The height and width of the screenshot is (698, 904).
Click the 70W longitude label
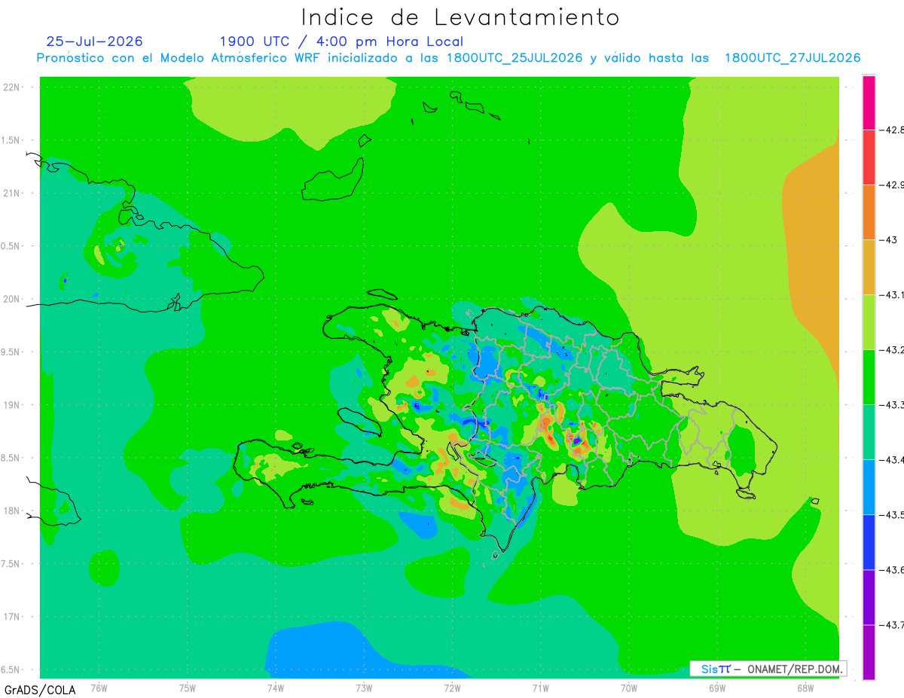tap(628, 687)
